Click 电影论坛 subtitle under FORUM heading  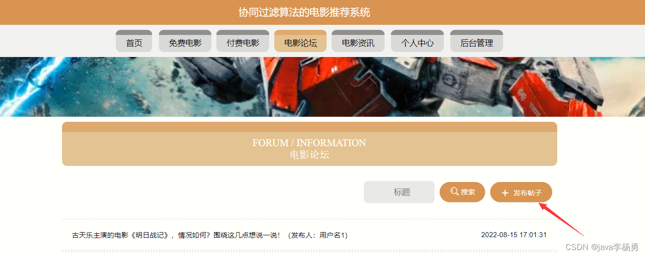310,154
